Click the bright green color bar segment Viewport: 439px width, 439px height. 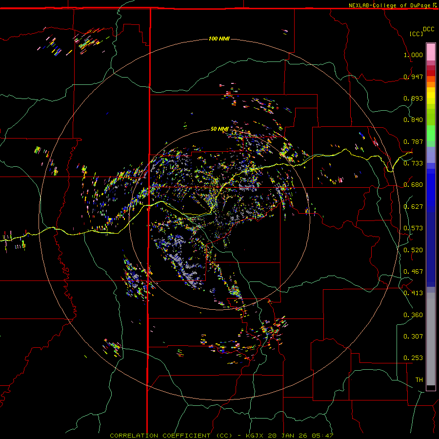click(431, 133)
